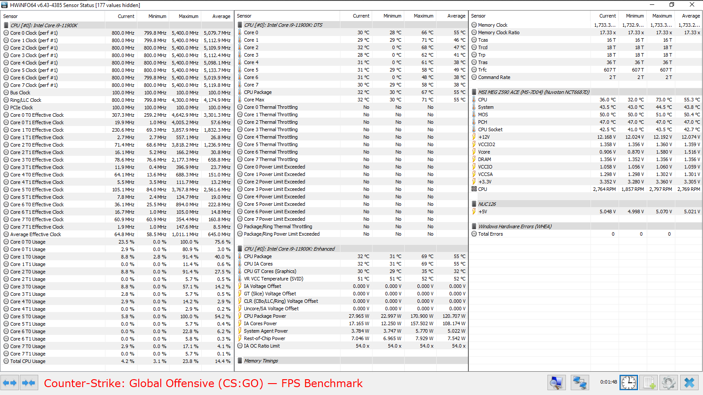The height and width of the screenshot is (395, 703).
Task: Open sensor settings gear icon
Action: pos(669,383)
